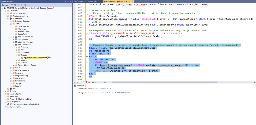The image size is (256, 125).
Task: Open the 100 % zoom combo box
Action: pos(77,82)
